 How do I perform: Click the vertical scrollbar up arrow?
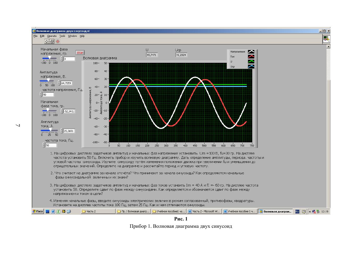(328, 46)
